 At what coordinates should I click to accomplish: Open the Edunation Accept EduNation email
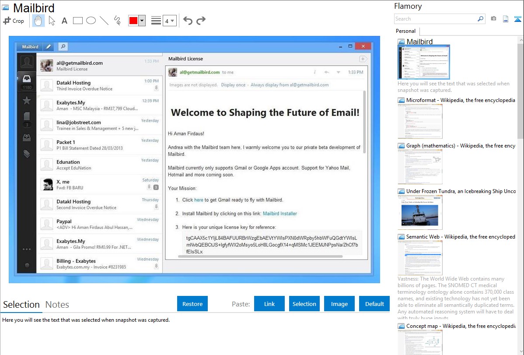click(x=99, y=165)
